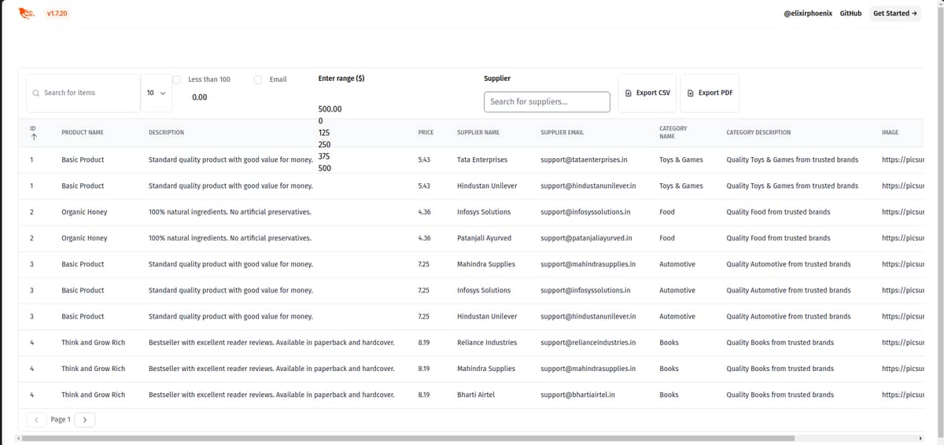Click support@tataenterprises.in email cell
Image resolution: width=944 pixels, height=445 pixels.
pos(584,160)
